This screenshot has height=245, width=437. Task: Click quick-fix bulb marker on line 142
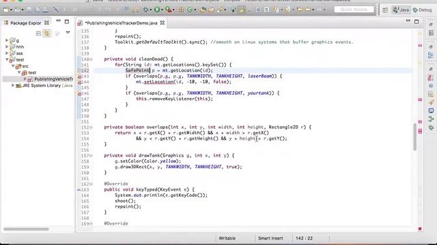pos(79,71)
